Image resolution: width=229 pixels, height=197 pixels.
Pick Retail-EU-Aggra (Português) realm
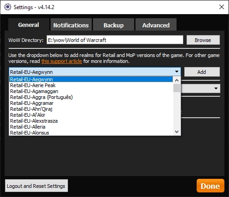tap(91, 97)
